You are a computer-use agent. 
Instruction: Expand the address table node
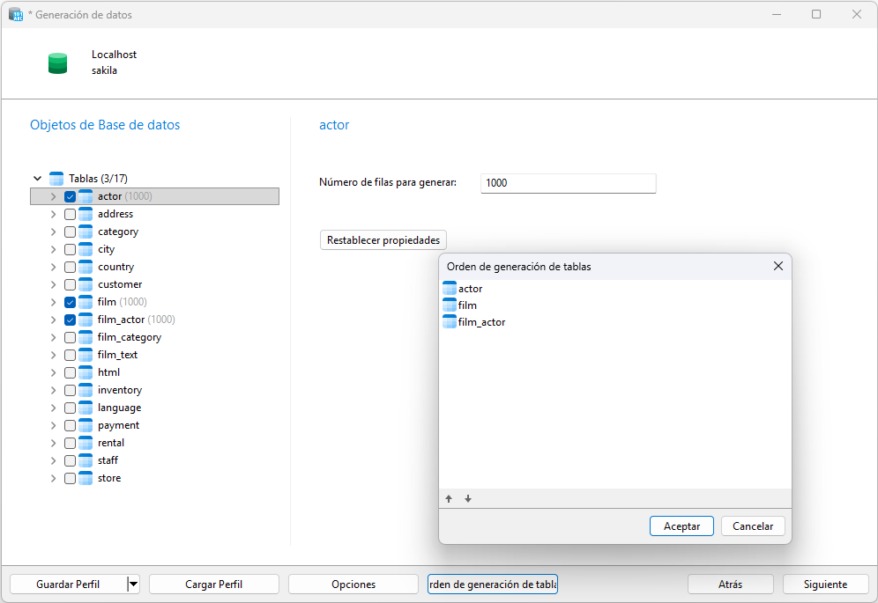(53, 214)
